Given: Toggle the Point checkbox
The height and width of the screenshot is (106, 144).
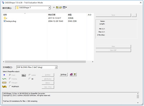Looking at the screenshot, I should 10,75.
